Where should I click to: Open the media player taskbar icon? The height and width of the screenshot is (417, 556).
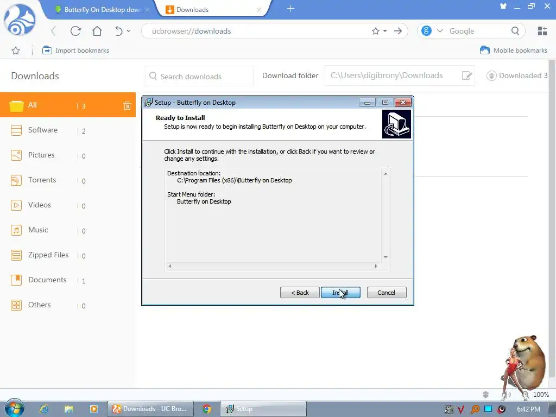click(x=93, y=409)
